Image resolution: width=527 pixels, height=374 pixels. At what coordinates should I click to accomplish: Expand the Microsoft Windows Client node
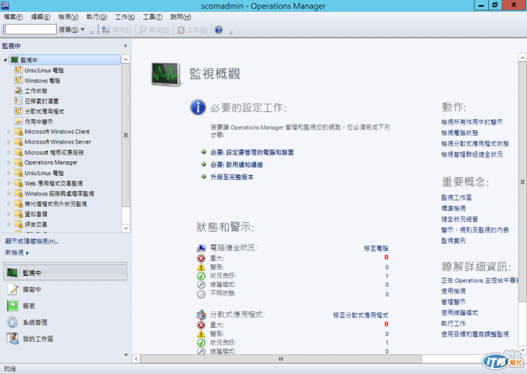pos(9,132)
